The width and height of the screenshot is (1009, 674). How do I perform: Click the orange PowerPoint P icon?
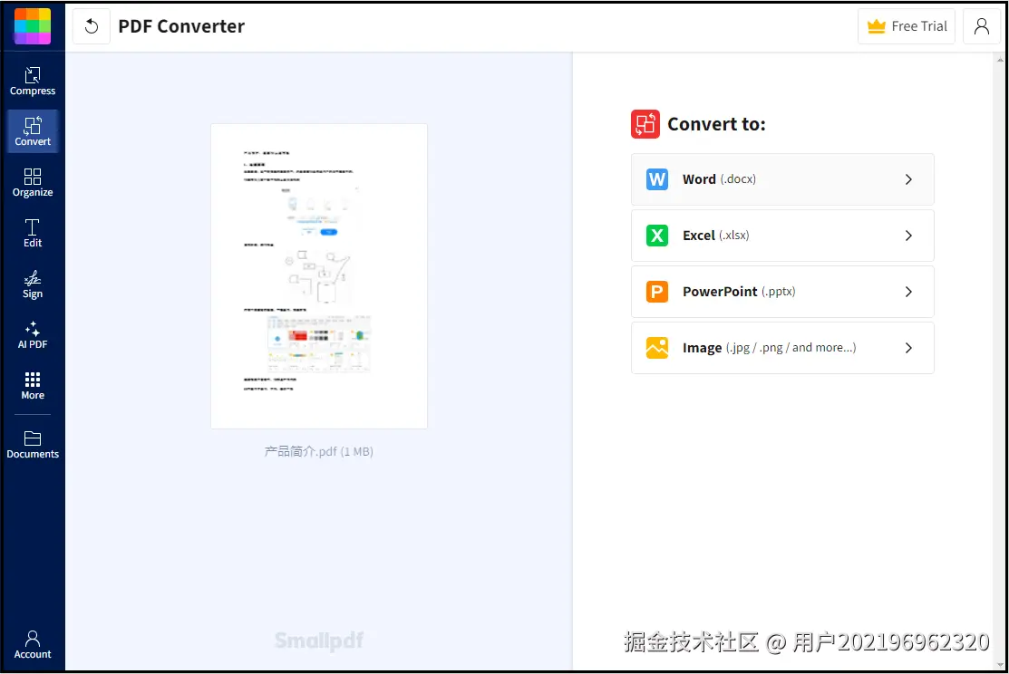coord(657,292)
